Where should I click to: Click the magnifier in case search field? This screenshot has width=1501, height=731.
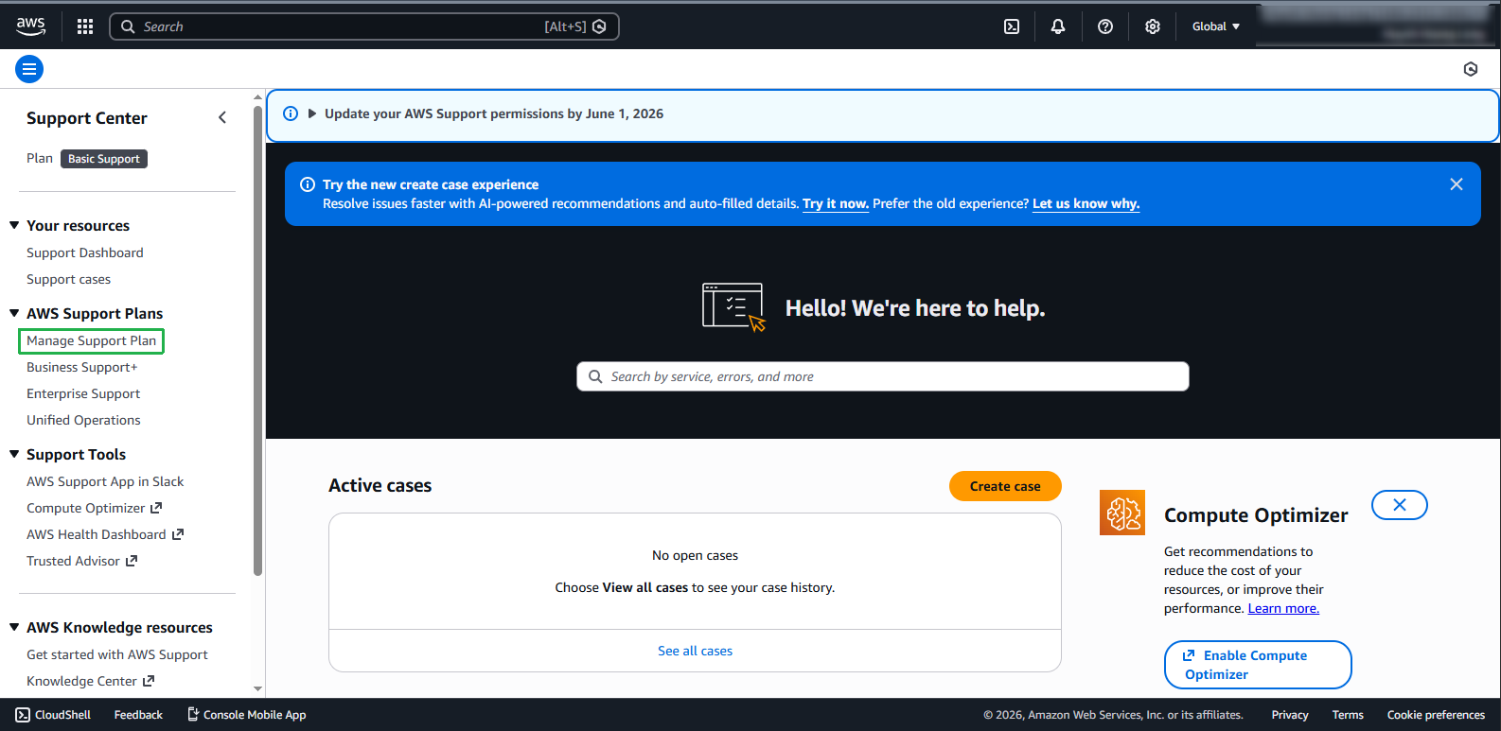(x=595, y=376)
